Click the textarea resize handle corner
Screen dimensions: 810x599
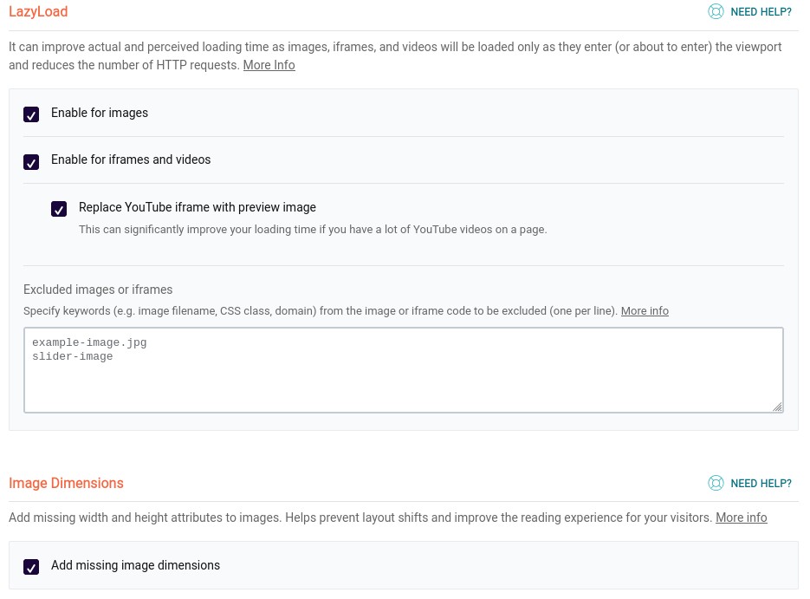[x=777, y=407]
